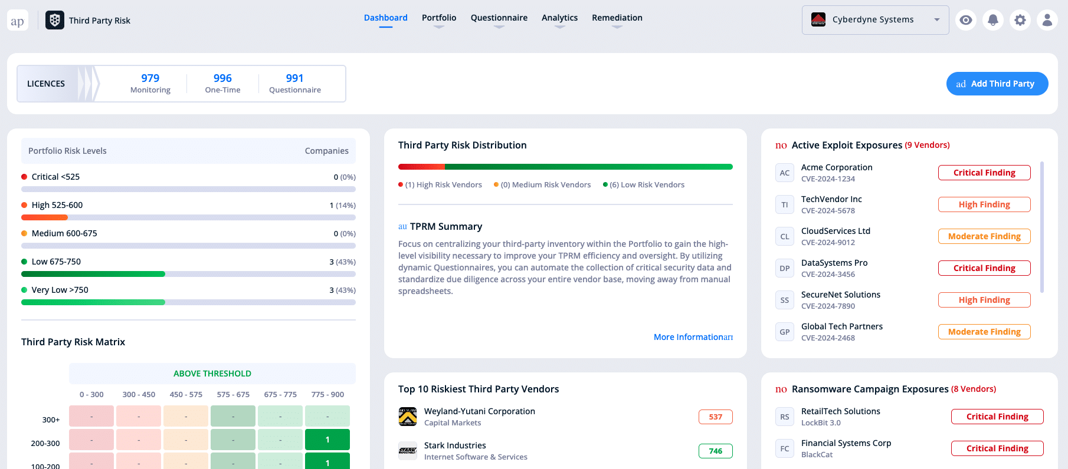
Task: Click the High Risk Vendors legend dot
Action: click(x=401, y=185)
